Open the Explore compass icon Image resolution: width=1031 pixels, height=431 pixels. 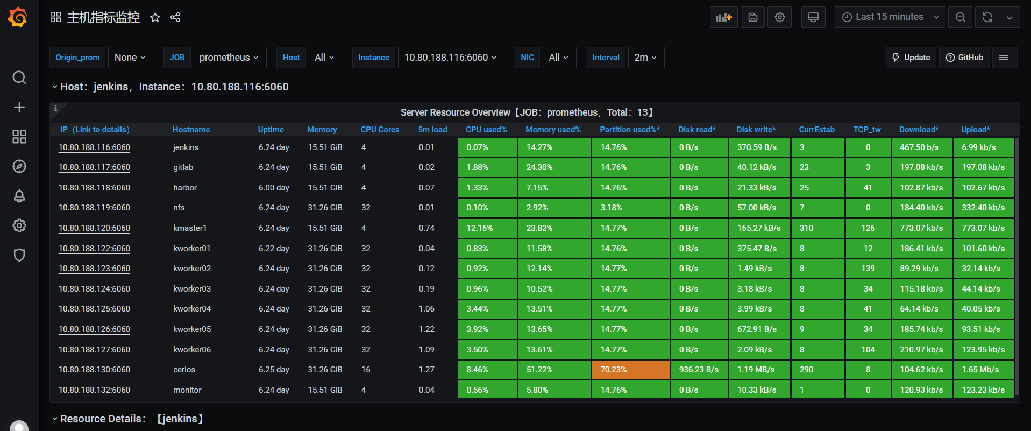pyautogui.click(x=19, y=166)
